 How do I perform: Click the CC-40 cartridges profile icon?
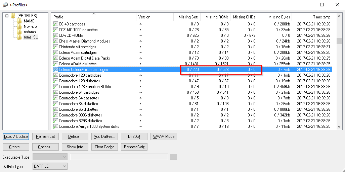click(55, 24)
